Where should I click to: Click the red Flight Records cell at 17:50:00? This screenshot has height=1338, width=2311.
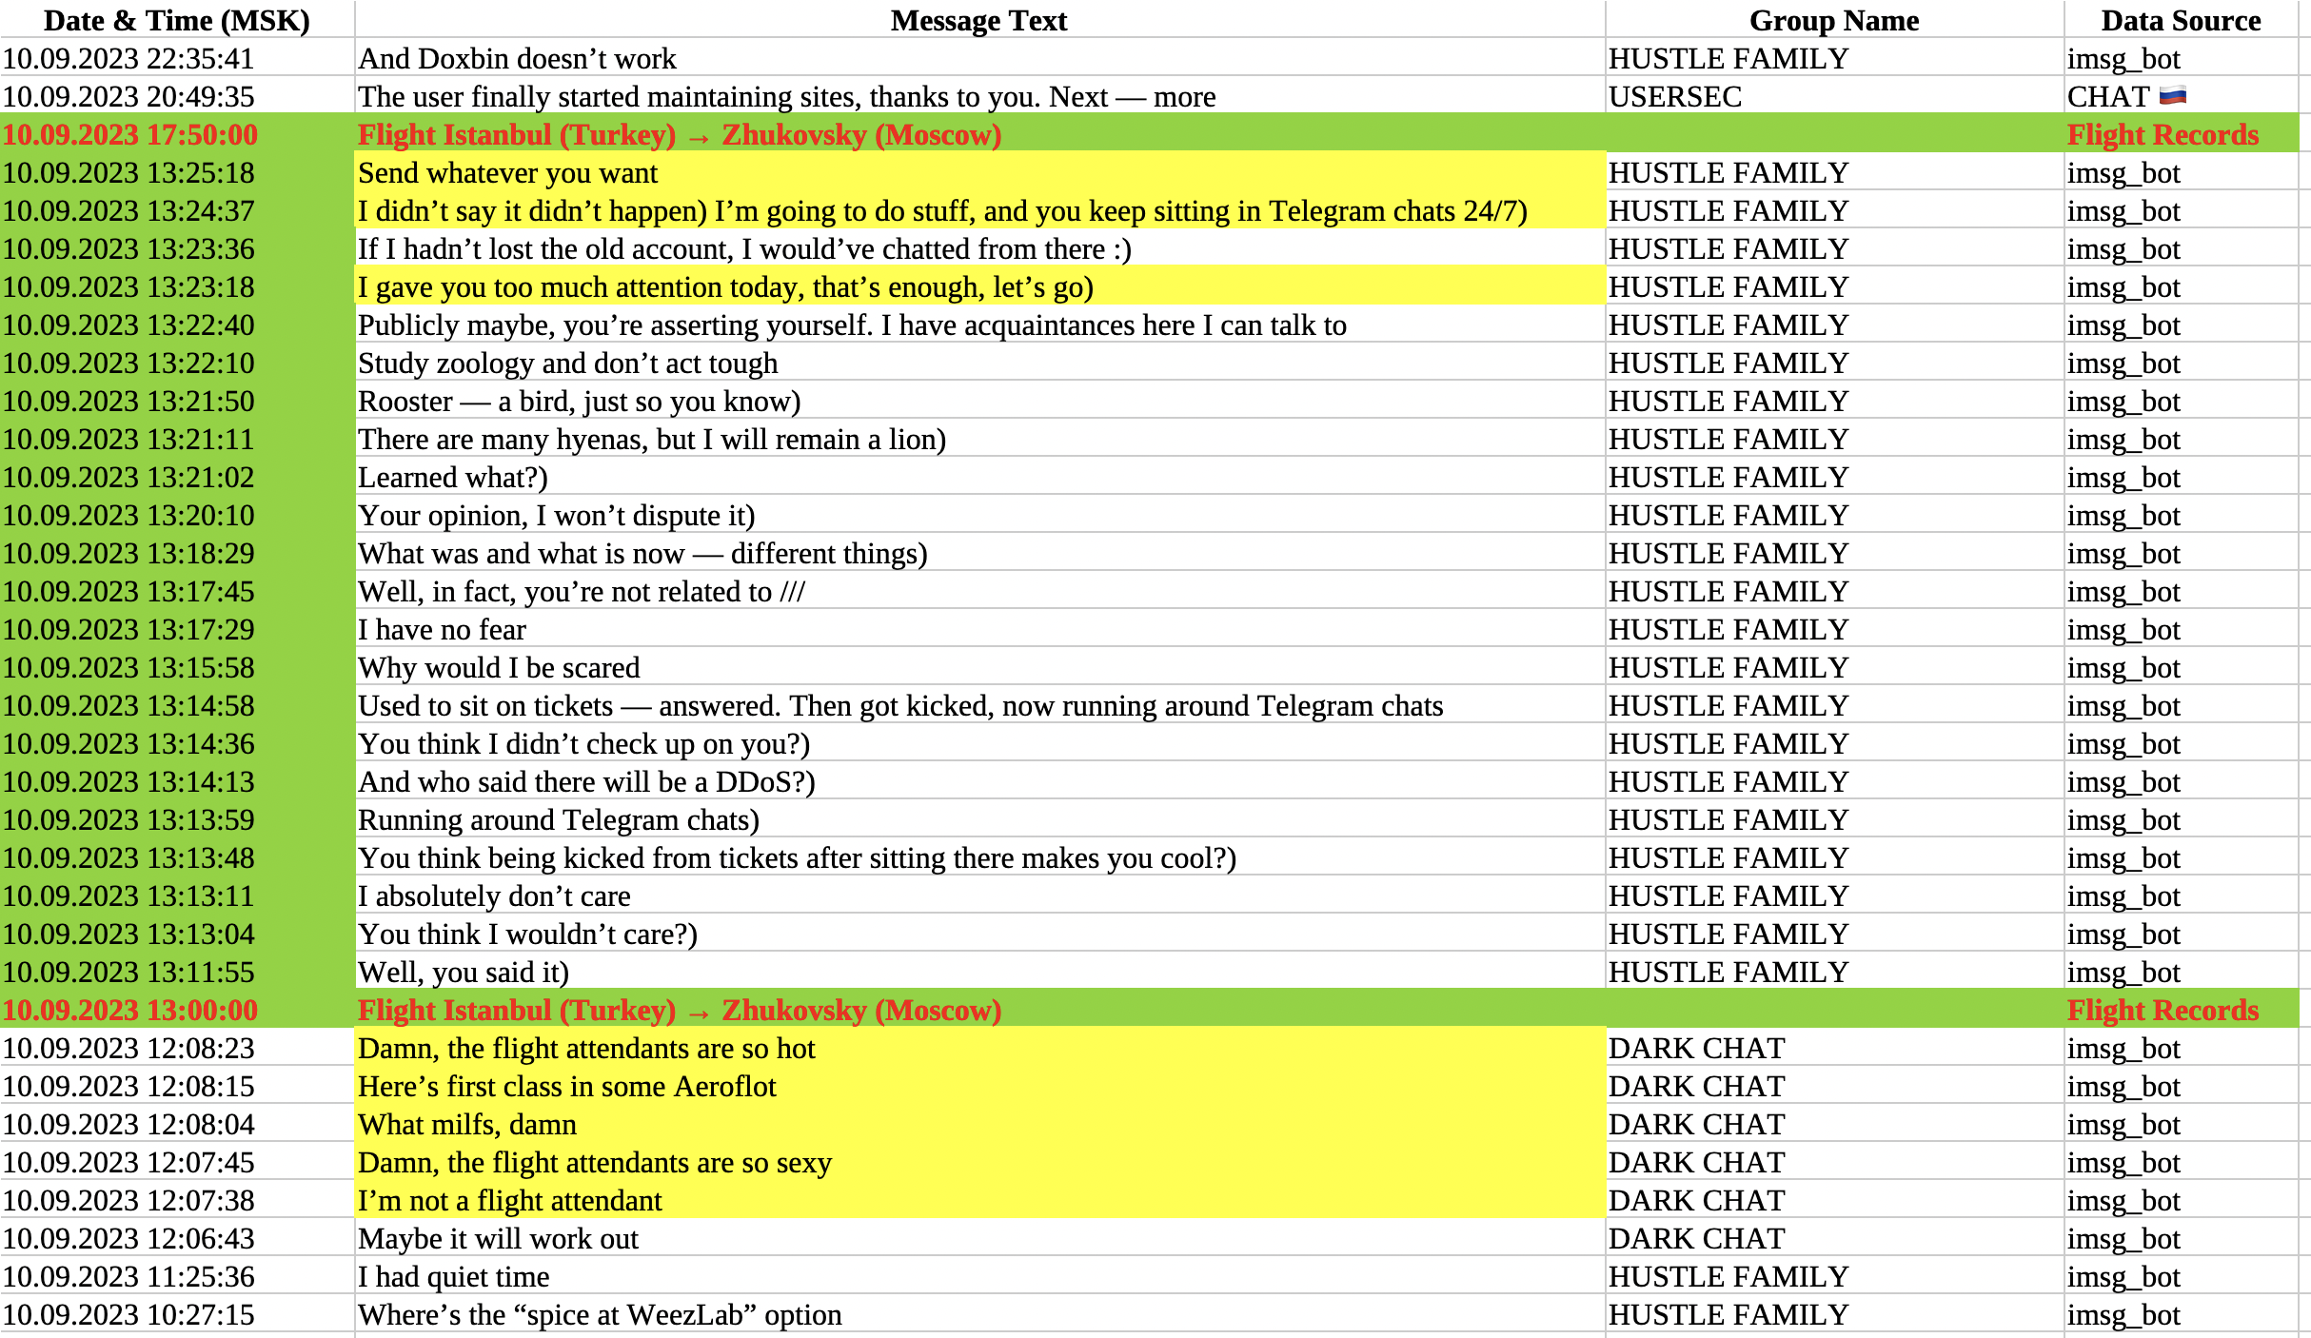[2163, 134]
